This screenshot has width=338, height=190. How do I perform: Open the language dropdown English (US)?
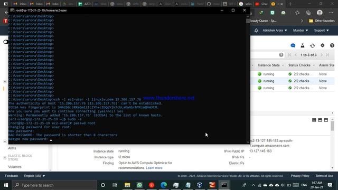(x=34, y=176)
